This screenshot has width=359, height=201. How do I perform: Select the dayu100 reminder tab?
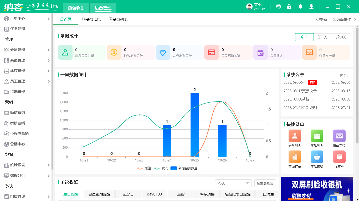[x=154, y=194]
